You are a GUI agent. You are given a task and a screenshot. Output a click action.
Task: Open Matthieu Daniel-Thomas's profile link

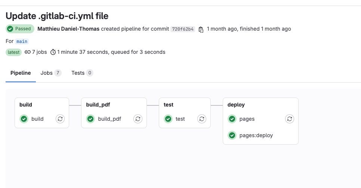(x=68, y=29)
